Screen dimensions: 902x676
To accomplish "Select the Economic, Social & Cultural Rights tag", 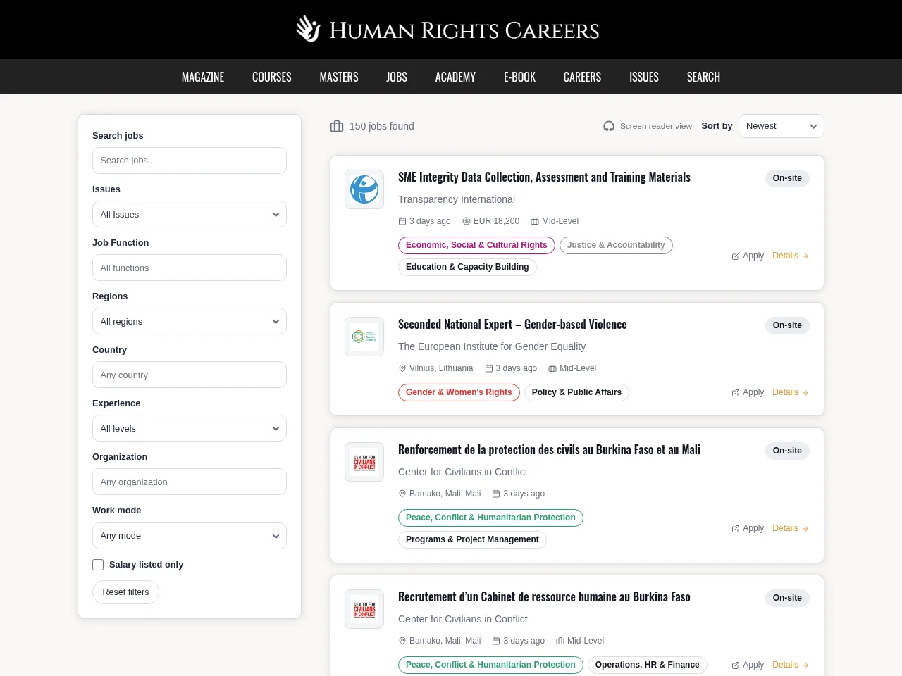I will point(476,245).
